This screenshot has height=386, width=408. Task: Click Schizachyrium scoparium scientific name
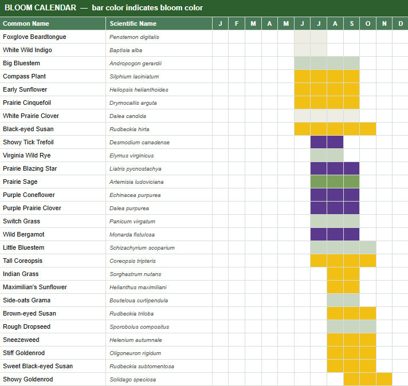point(159,247)
